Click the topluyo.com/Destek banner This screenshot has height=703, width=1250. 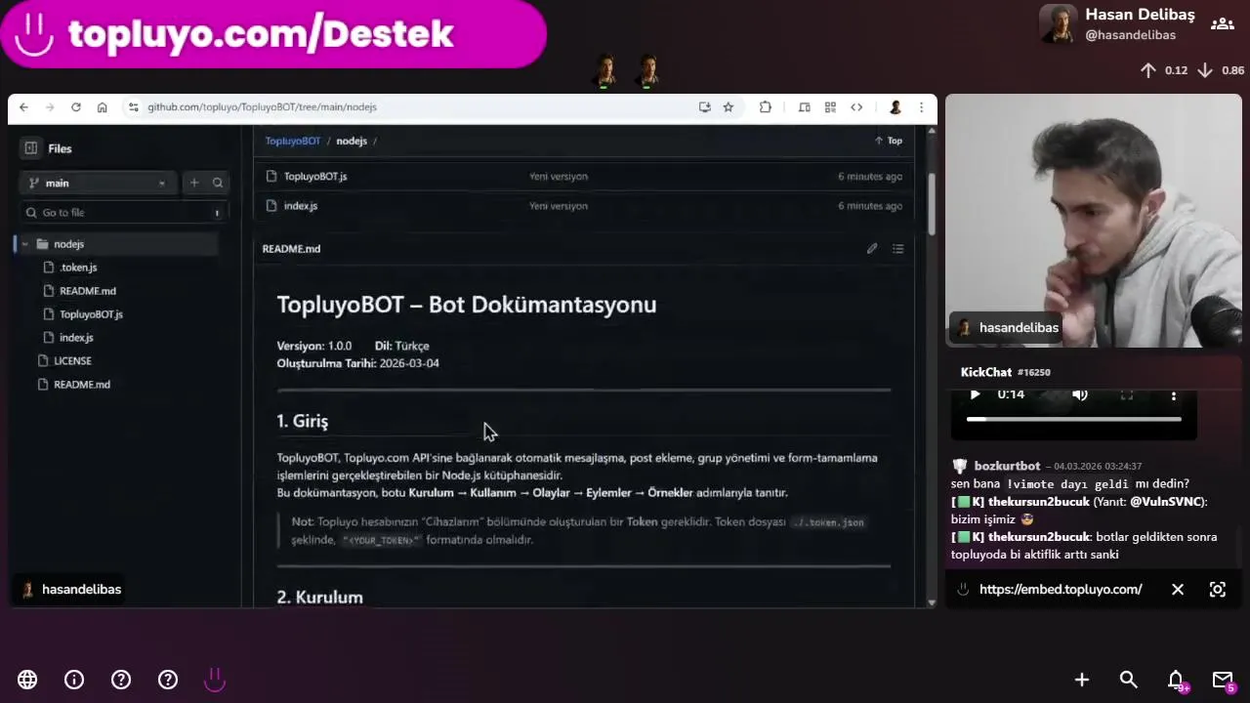[273, 34]
